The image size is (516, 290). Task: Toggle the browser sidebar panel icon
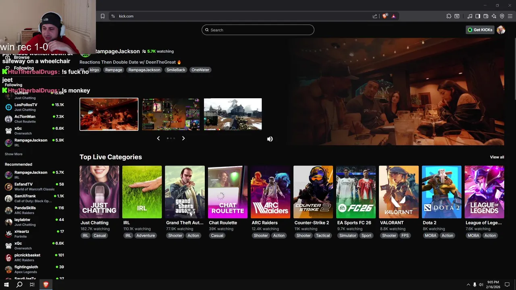point(478,16)
